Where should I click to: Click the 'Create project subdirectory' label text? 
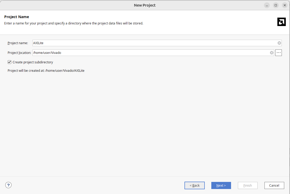pos(33,62)
